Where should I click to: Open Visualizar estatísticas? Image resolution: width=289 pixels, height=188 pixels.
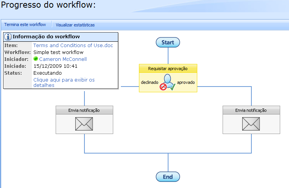(75, 25)
